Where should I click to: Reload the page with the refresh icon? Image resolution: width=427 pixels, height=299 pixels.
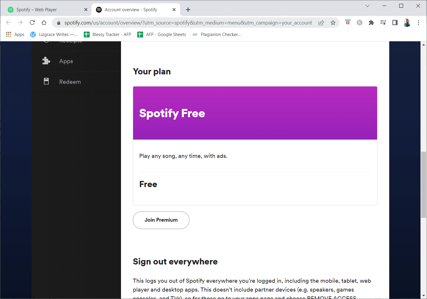coord(32,22)
